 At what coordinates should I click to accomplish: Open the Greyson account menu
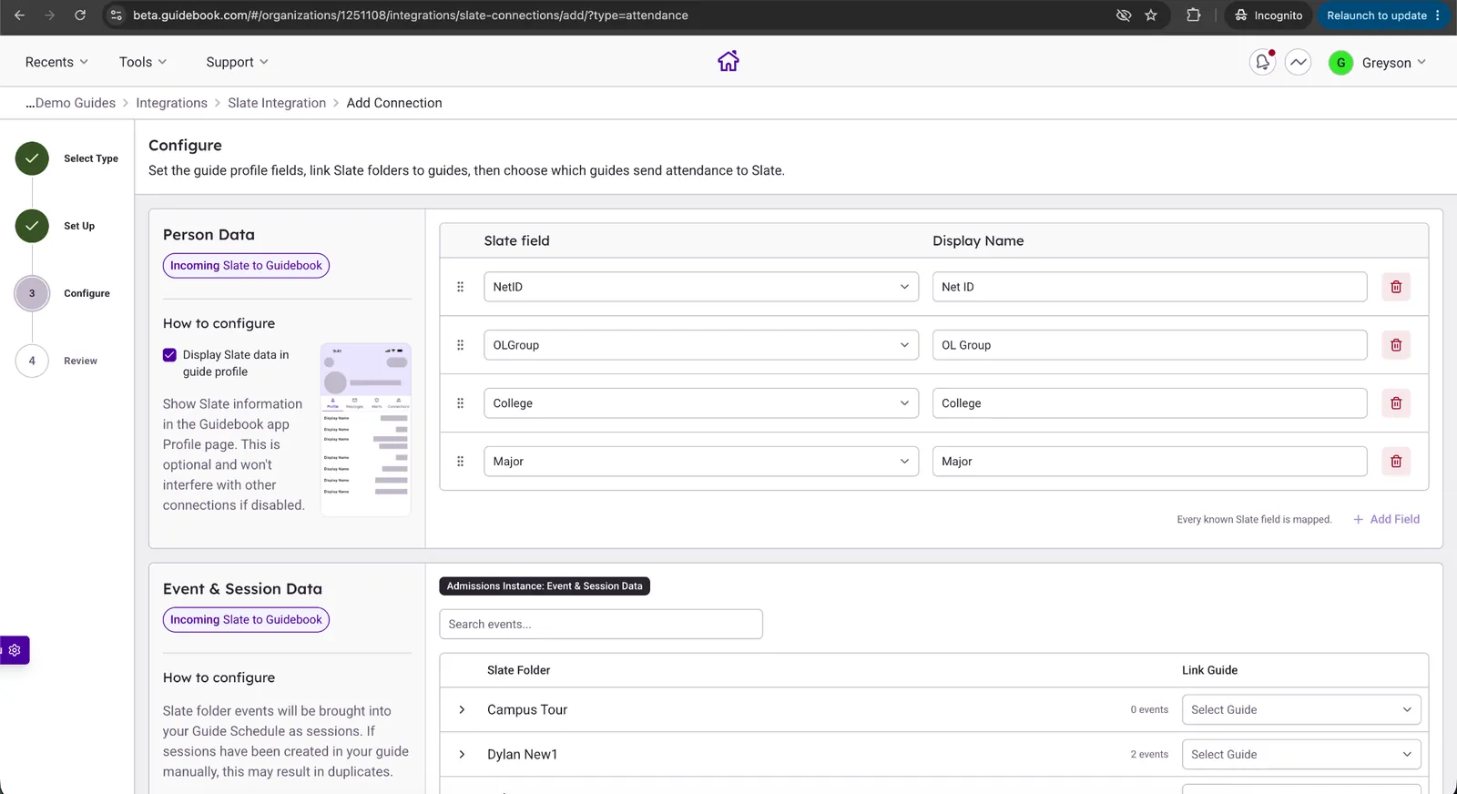1378,63
